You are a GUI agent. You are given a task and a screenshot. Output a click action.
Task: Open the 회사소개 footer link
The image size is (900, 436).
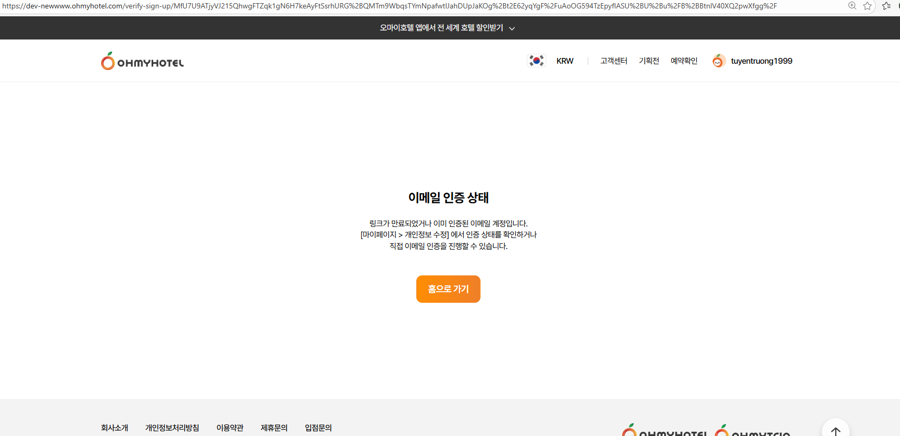point(115,428)
